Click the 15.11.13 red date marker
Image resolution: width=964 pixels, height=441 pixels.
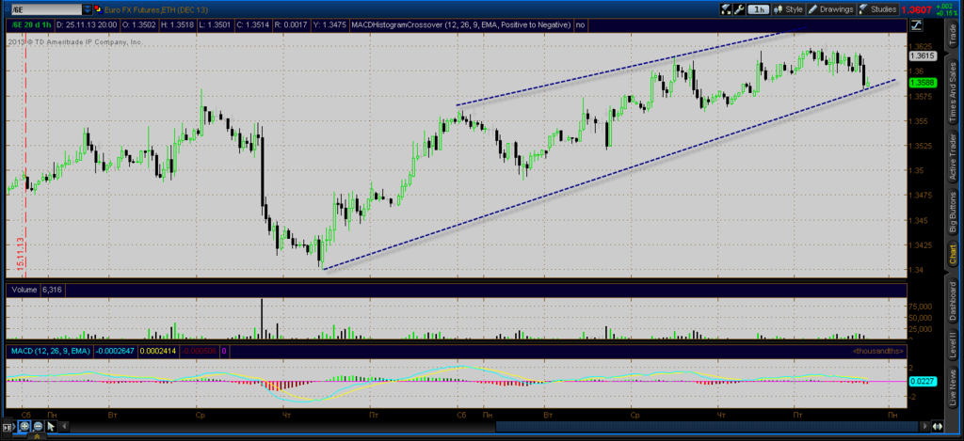[21, 253]
